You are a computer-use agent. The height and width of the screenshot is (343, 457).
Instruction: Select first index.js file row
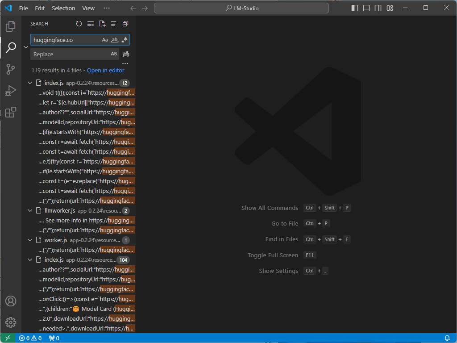(x=79, y=83)
